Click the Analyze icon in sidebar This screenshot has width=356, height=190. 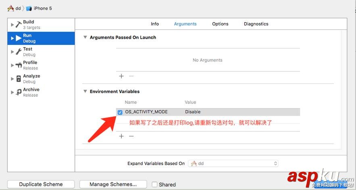(19, 79)
